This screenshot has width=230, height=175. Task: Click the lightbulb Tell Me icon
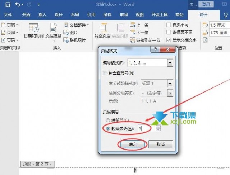(226, 15)
